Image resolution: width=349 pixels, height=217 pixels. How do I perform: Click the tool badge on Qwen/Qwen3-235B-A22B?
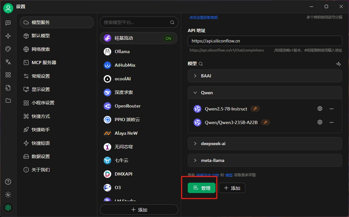(265, 122)
